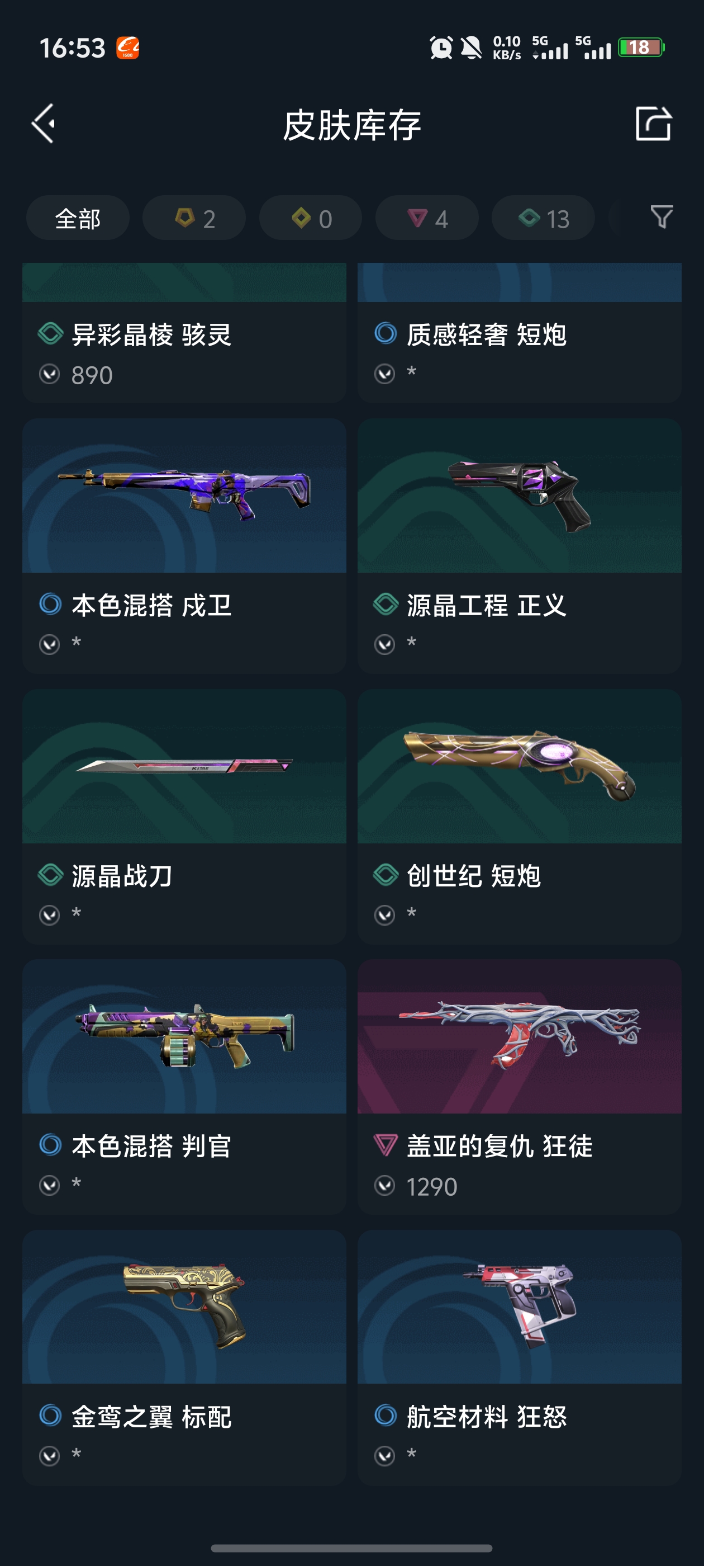Click the pink triangle icon beside 盖亚的复仇 狂徒
Screen dimensions: 704x1566
click(x=386, y=1145)
